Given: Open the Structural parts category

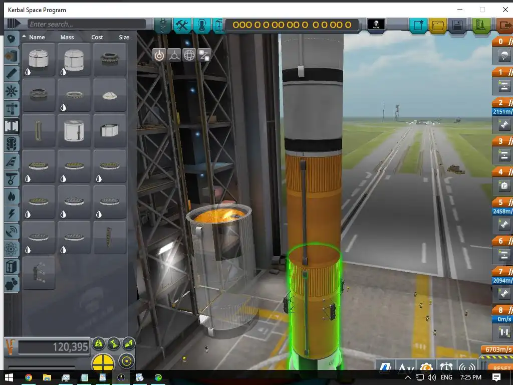Looking at the screenshot, I should coord(12,108).
